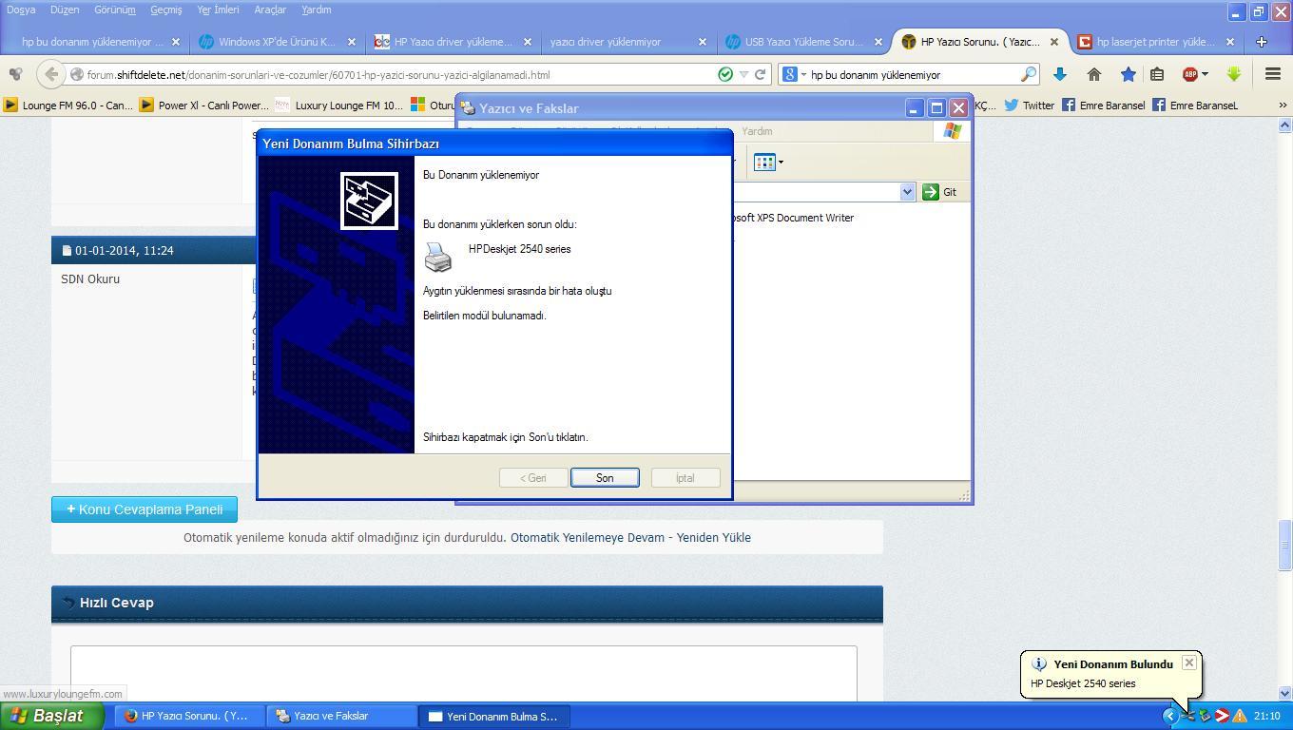
Task: Click in the Hızlı Cevap text area
Action: [463, 674]
